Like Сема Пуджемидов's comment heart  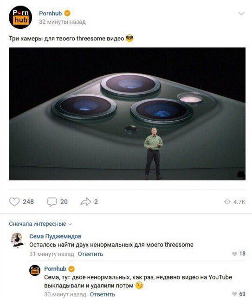coord(234,254)
